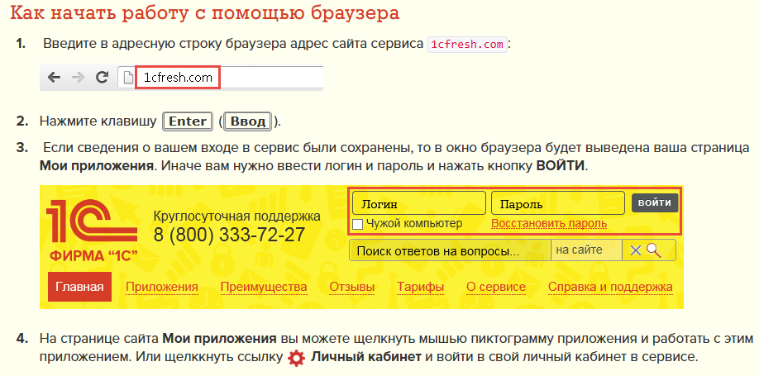759x376 pixels.
Task: Click the pink 1cfresh.com code text
Action: (467, 45)
